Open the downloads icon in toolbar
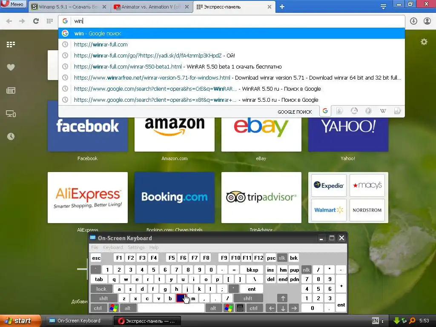Viewport: 436px width, 327px height. coord(413,21)
